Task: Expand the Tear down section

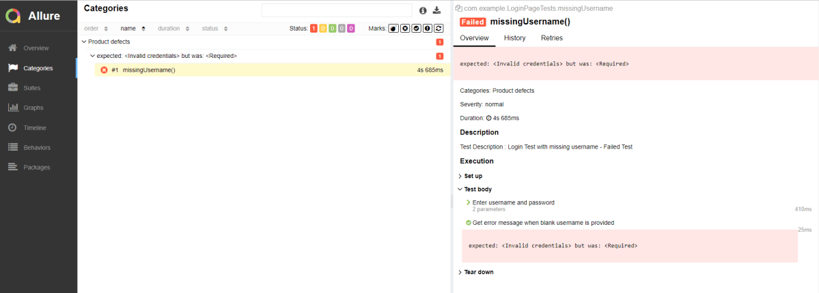Action: [460, 272]
